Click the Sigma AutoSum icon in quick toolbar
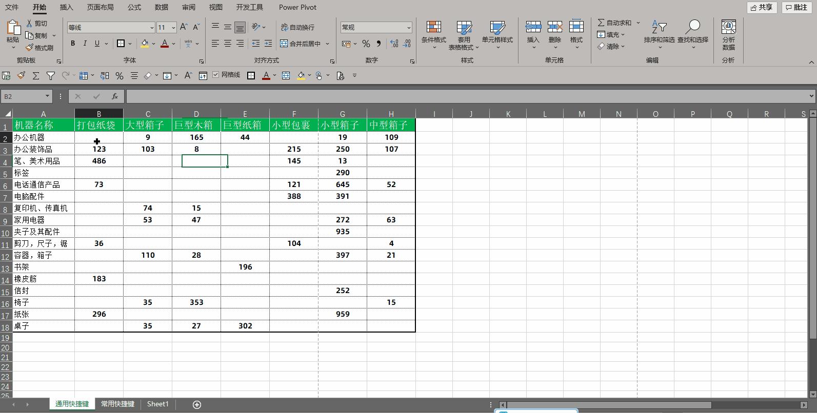 click(36, 76)
